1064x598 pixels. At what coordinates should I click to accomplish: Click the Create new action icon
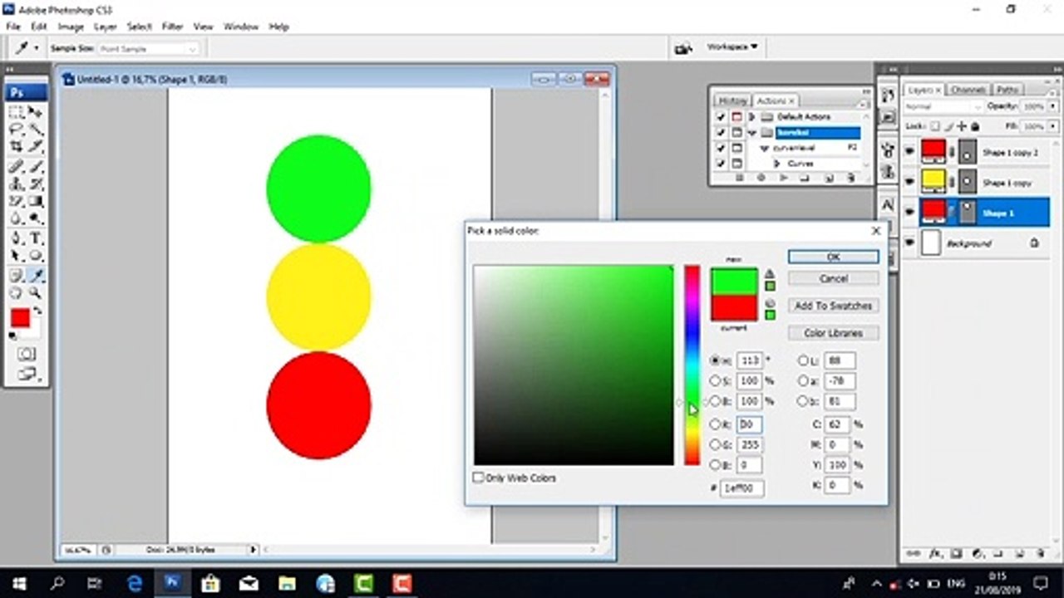click(x=829, y=178)
